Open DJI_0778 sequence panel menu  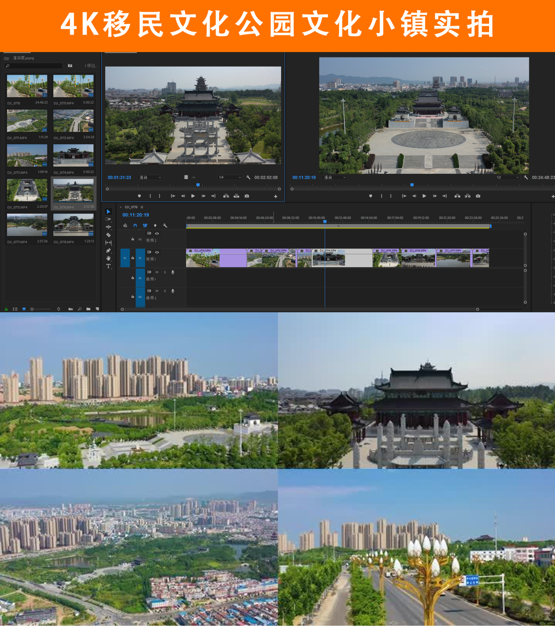pyautogui.click(x=142, y=207)
